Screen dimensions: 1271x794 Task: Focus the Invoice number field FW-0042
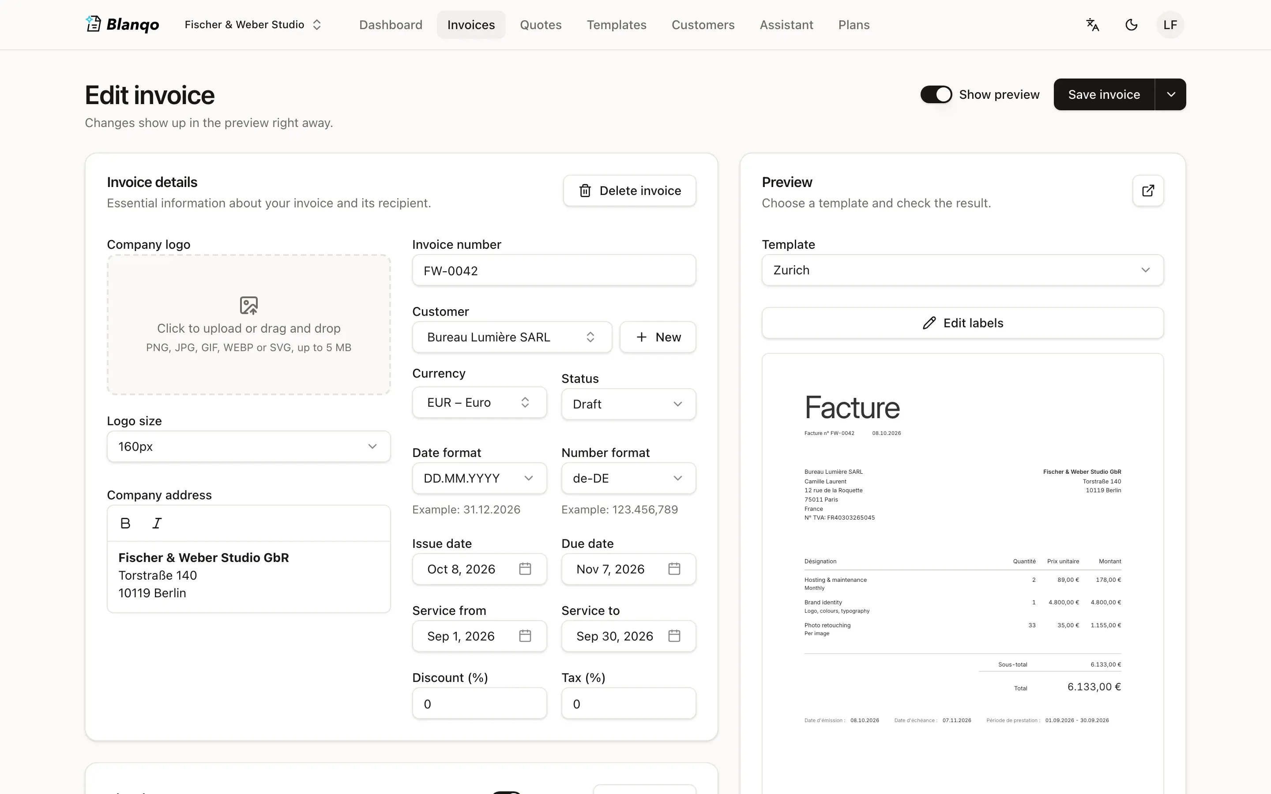click(554, 270)
